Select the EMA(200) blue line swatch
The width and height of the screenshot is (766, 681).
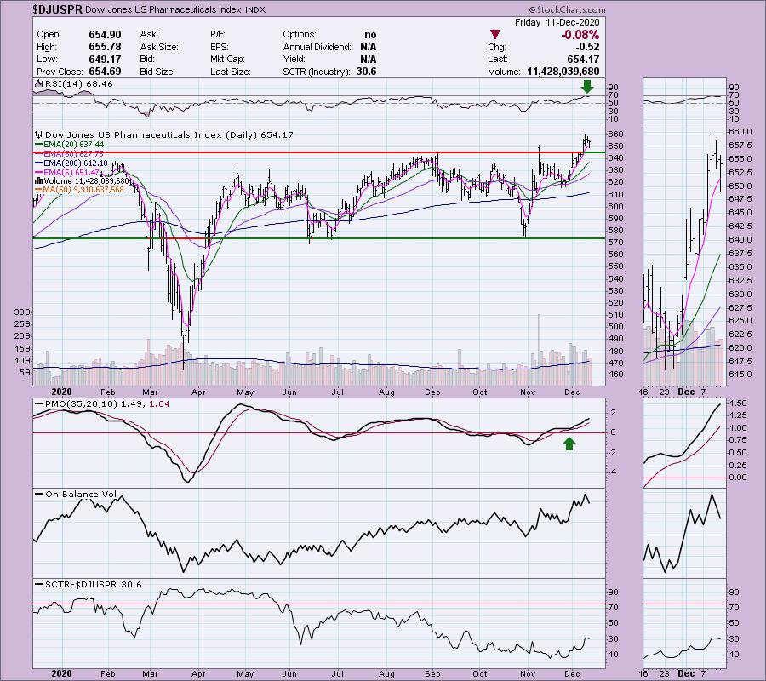[38, 163]
